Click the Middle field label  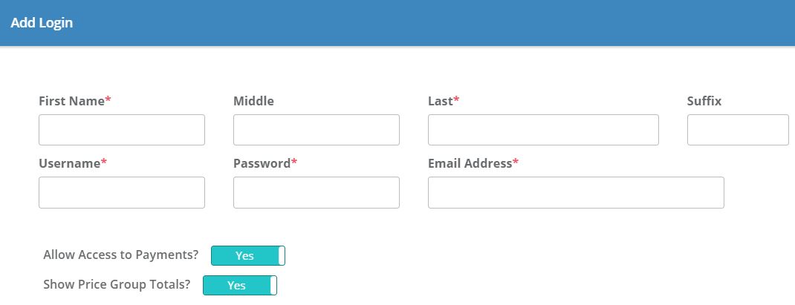click(x=253, y=101)
